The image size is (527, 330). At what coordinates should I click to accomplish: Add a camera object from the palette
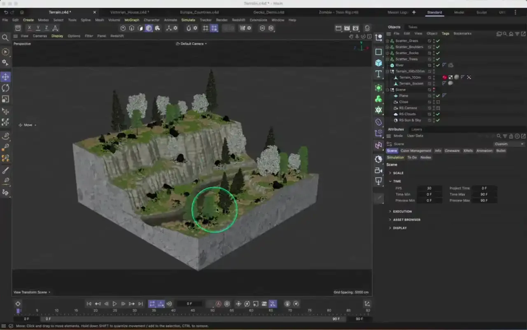click(x=379, y=170)
